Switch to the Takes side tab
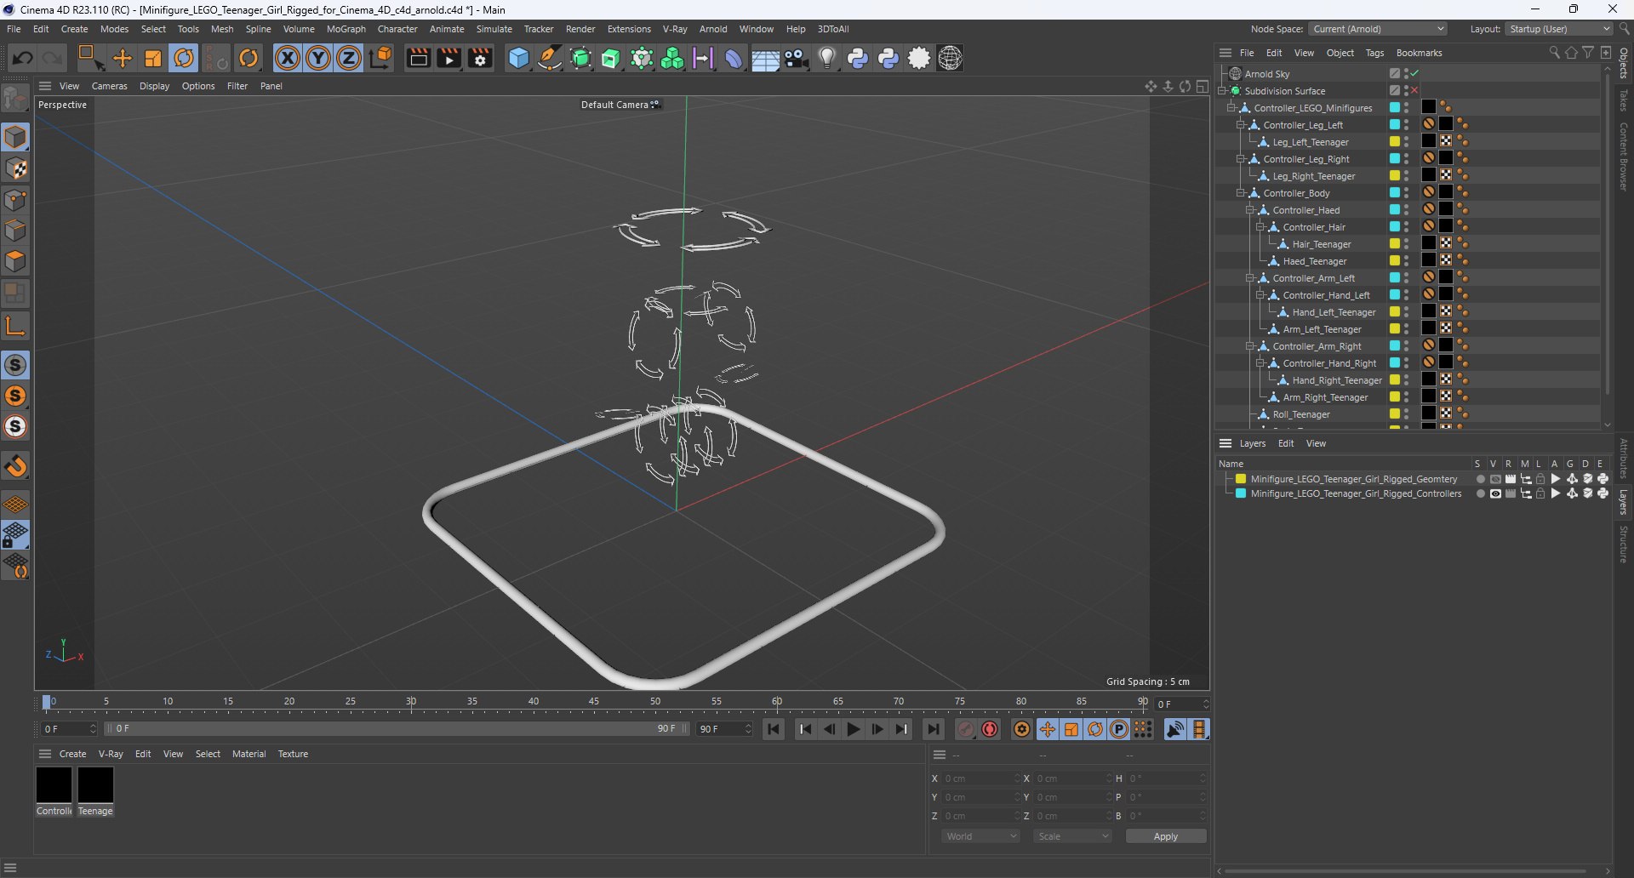Viewport: 1634px width, 878px height. (1624, 100)
